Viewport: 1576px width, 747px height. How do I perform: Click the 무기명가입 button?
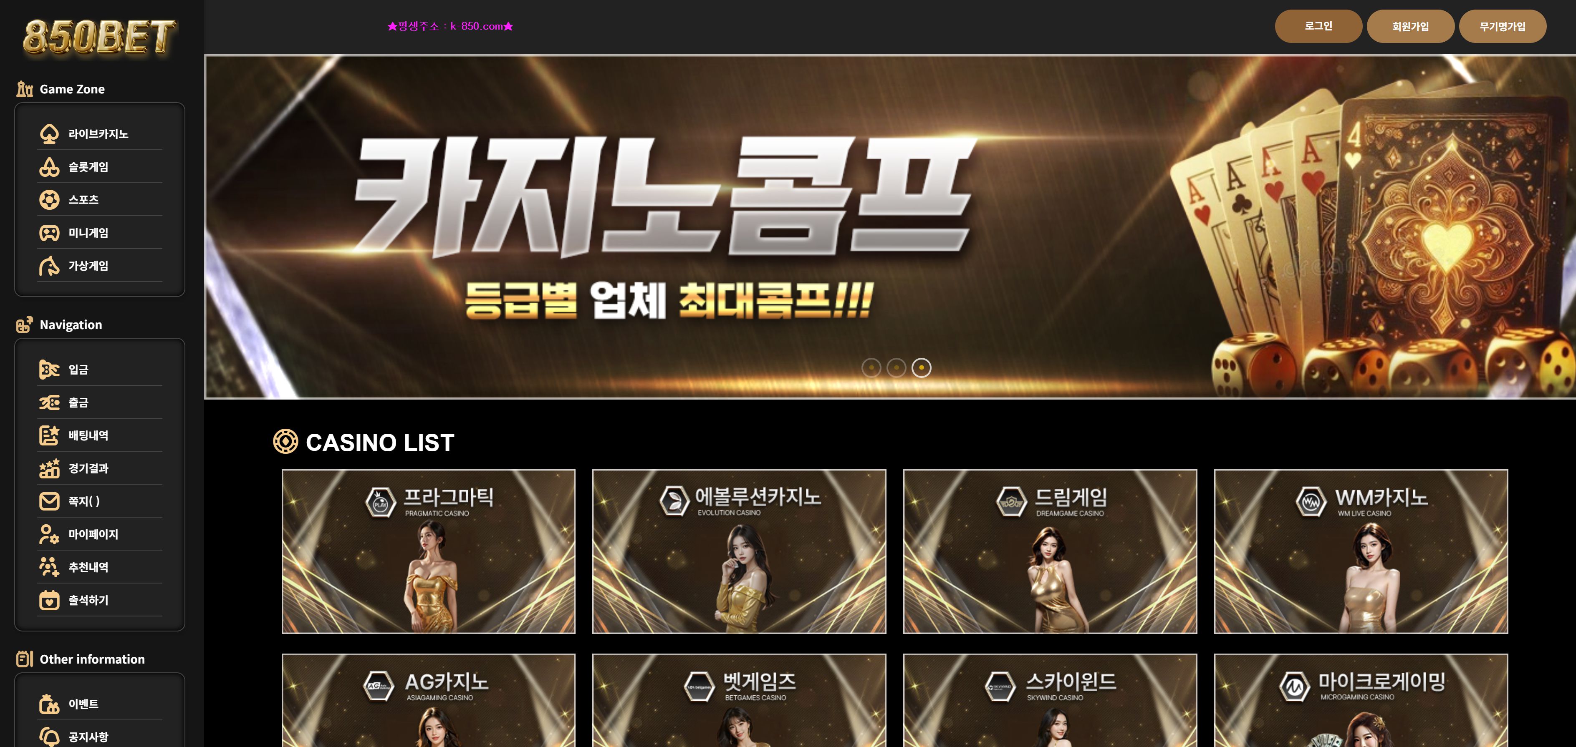1503,26
